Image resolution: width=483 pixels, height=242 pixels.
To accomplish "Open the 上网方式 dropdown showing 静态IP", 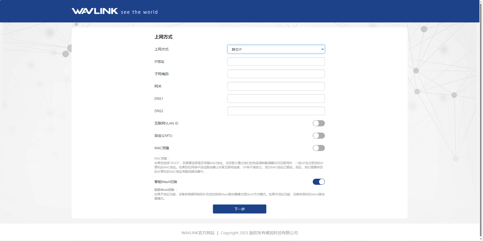I will click(x=276, y=49).
